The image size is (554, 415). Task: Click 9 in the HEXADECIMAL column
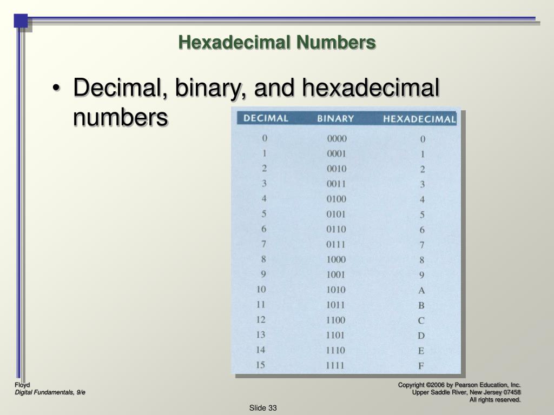click(x=421, y=275)
